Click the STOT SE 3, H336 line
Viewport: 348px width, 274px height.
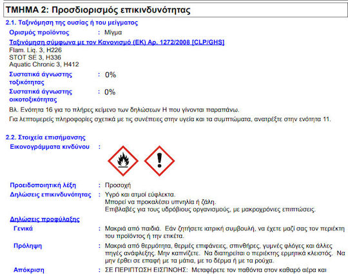click(35, 57)
